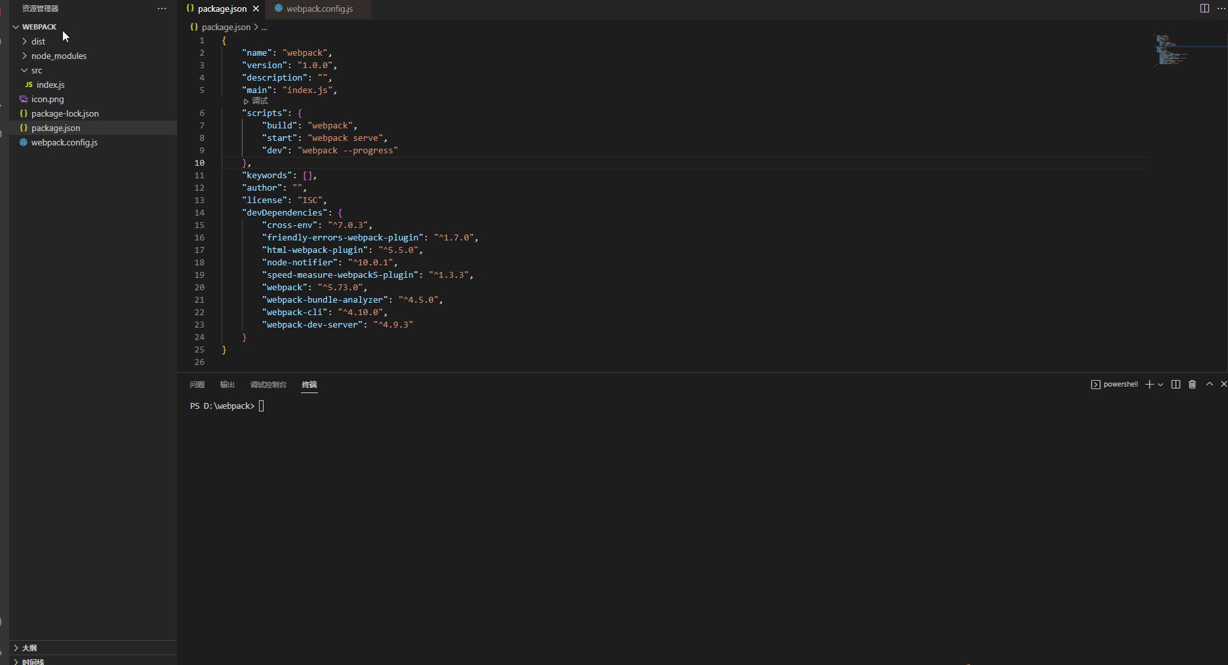This screenshot has height=665, width=1228.
Task: Open index.js inside the src folder
Action: coord(50,85)
